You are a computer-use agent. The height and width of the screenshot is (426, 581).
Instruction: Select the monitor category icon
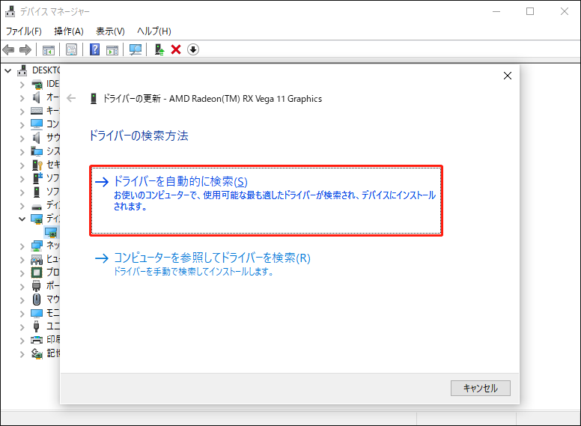click(x=37, y=313)
